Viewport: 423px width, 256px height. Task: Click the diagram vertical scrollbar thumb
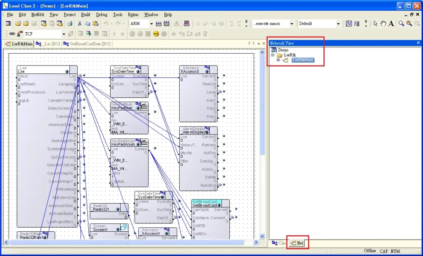(x=262, y=105)
